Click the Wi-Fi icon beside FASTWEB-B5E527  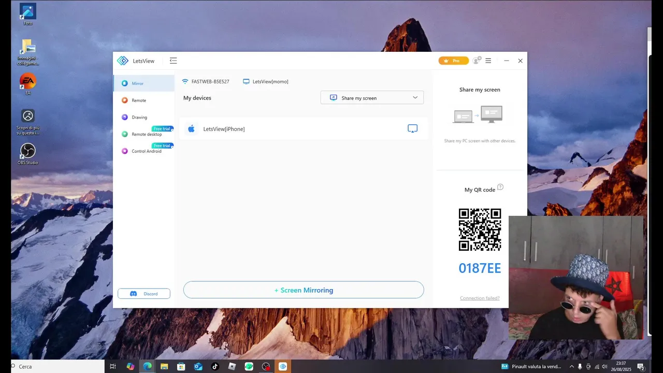pyautogui.click(x=185, y=81)
